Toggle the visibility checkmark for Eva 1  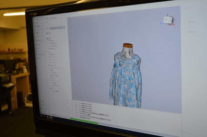184,22
